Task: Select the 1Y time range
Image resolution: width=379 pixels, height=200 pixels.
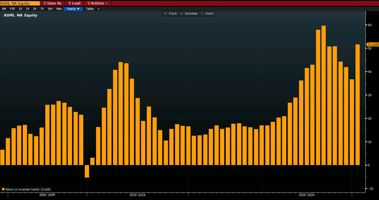Action: (x=20, y=9)
